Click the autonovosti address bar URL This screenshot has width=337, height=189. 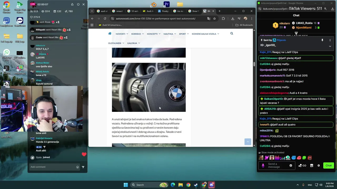point(156,19)
